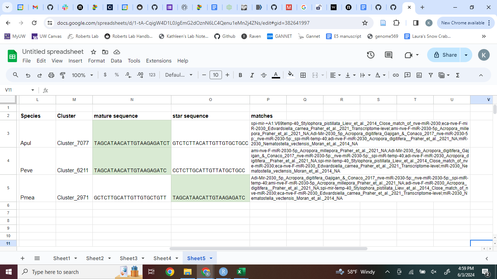This screenshot has height=279, width=497.
Task: Open the Extensions menu
Action: coord(159,61)
